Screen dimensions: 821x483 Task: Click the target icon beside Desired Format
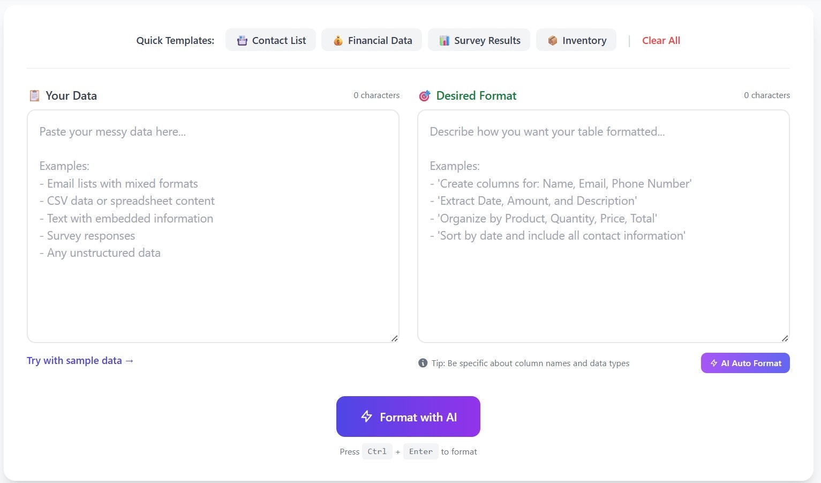[x=425, y=96]
